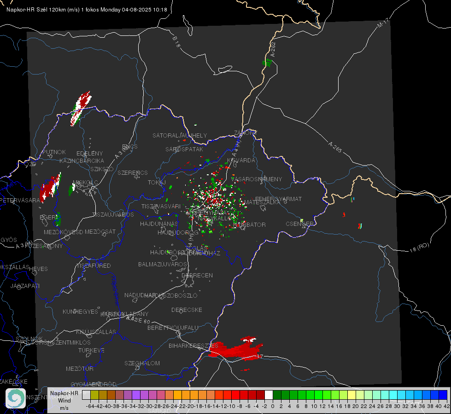The image size is (451, 414).
Task: Click the TOKAJ city label
Action: [157, 183]
